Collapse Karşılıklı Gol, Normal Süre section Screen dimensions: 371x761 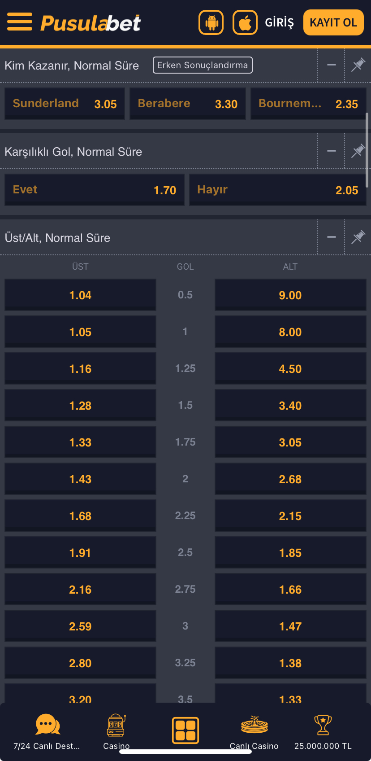point(331,151)
